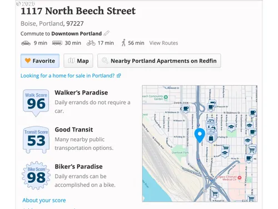Open the About your score link
The height and width of the screenshot is (209, 278).
tap(44, 200)
